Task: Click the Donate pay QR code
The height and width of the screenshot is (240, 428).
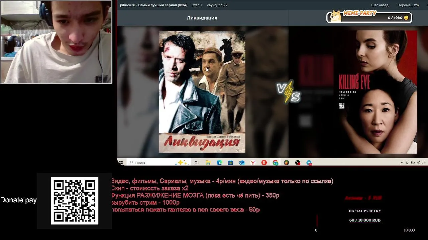Action: pos(74,201)
